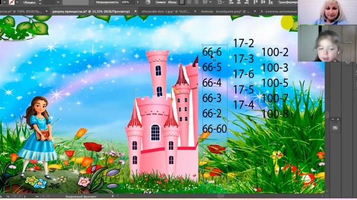Select align text center icon
357x200 pixels.
pyautogui.click(x=189, y=2)
